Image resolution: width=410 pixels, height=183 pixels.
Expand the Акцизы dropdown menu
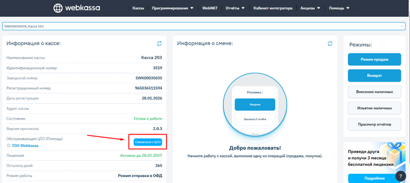[310, 8]
